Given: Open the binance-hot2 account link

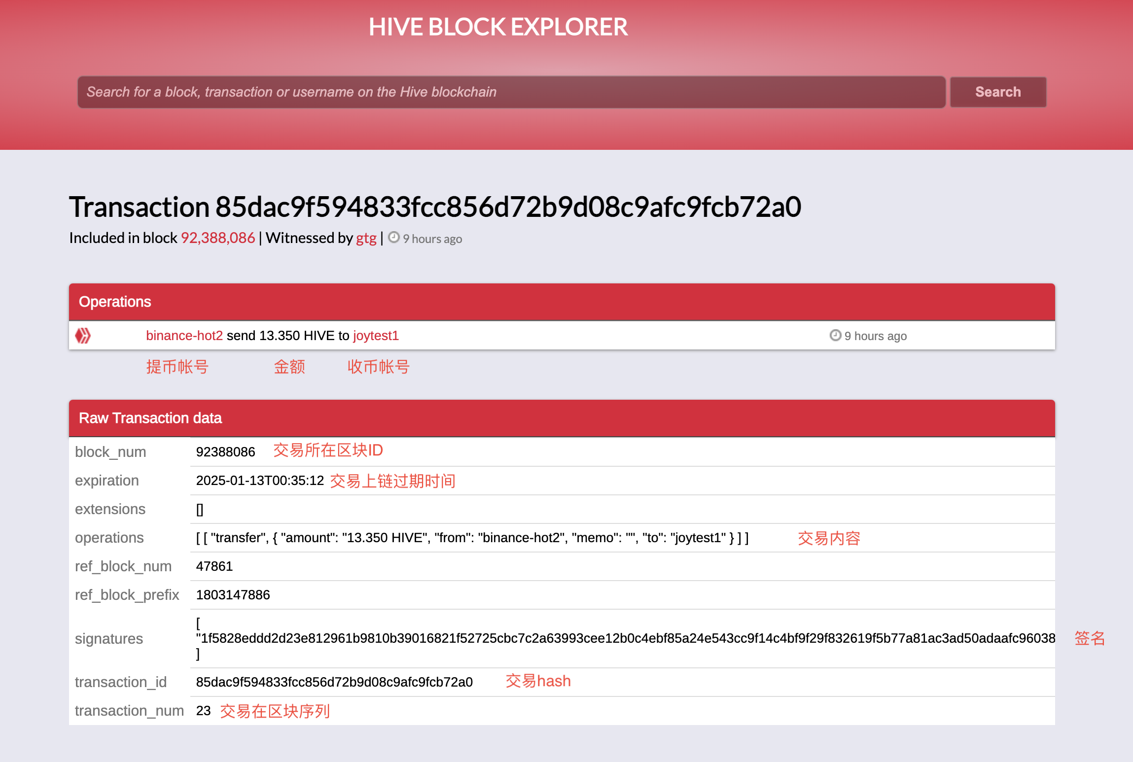Looking at the screenshot, I should click(184, 336).
